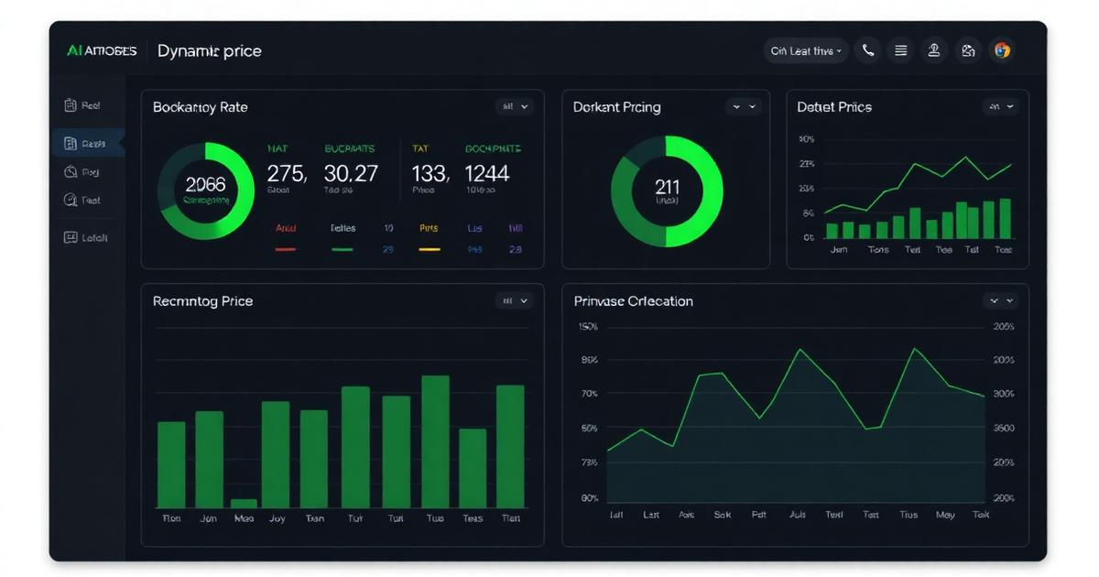Click the image gallery icon in header
Screen dimensions: 1099x577
968,50
